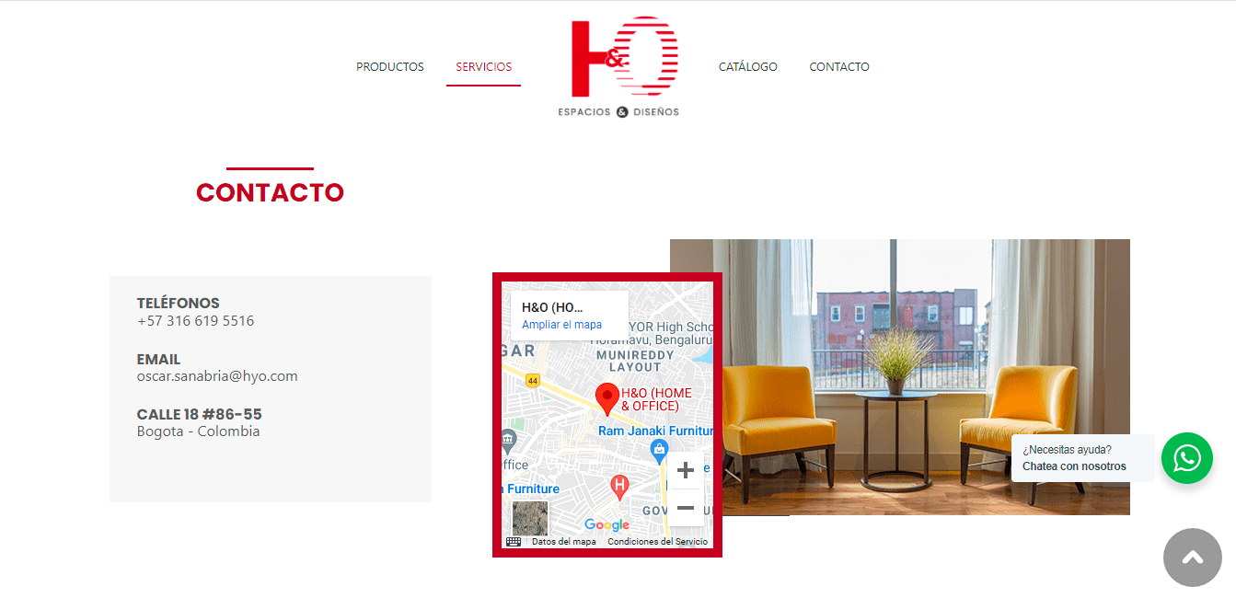Click Datos del mapa text

point(564,542)
